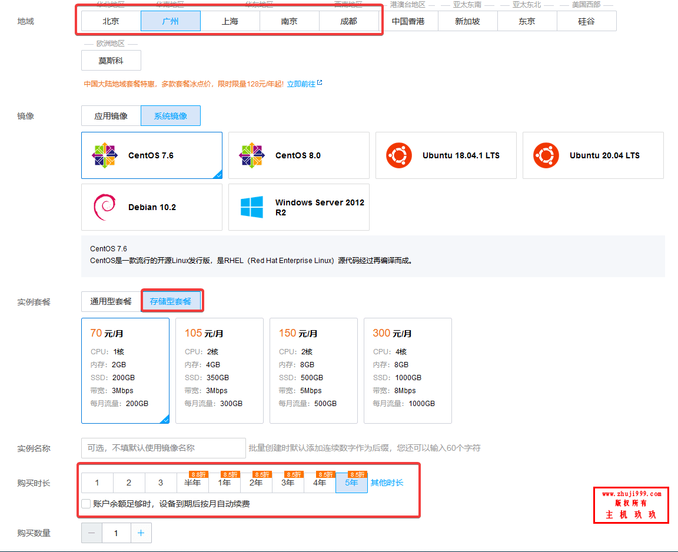Choose 3年 purchase duration
Image resolution: width=678 pixels, height=552 pixels.
point(288,483)
